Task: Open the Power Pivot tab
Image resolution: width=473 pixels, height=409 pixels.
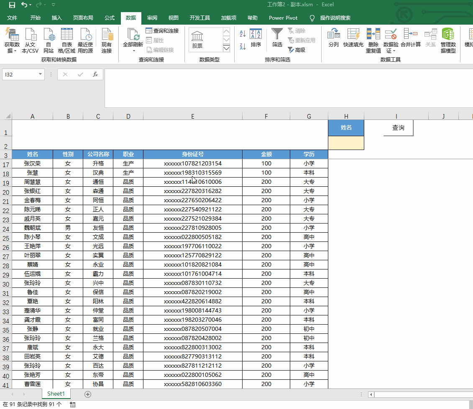Action: click(283, 18)
